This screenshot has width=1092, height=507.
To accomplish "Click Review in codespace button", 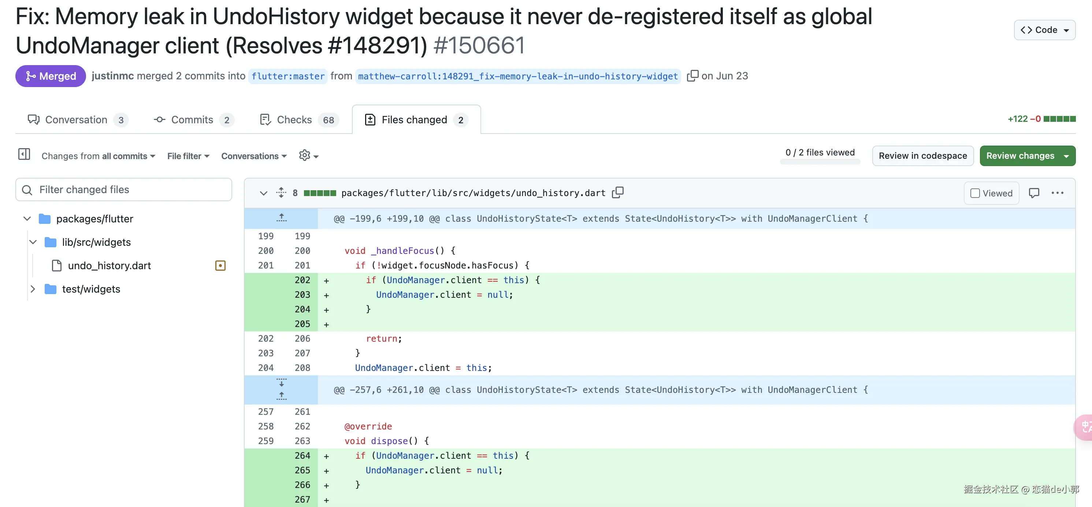I will click(x=922, y=155).
